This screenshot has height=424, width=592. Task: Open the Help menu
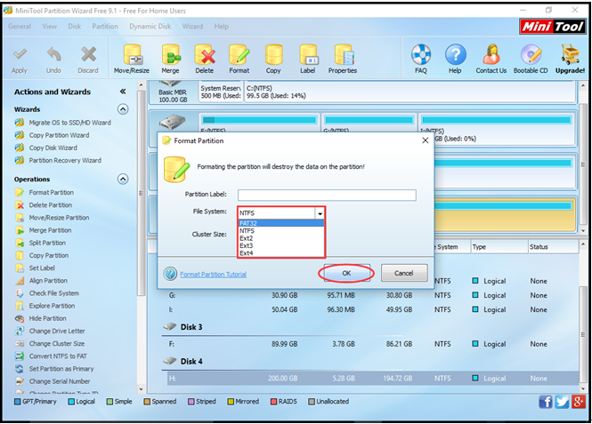[x=222, y=27]
